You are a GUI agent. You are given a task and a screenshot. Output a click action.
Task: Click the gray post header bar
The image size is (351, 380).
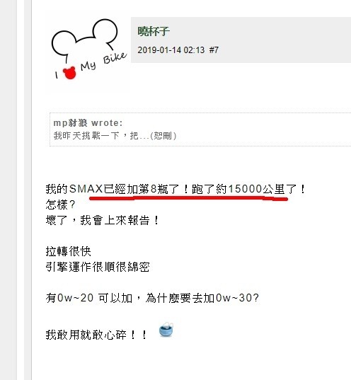tap(241, 40)
